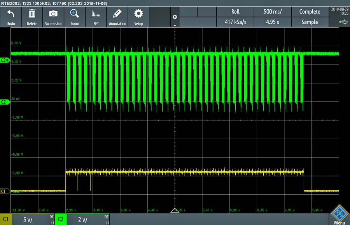350x225 pixels.
Task: Change the 500 ms/ timebase setting
Action: tap(273, 12)
